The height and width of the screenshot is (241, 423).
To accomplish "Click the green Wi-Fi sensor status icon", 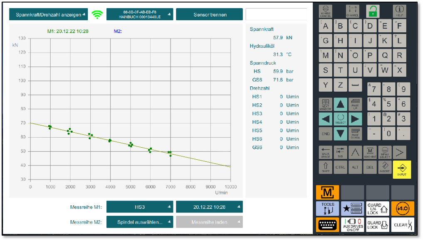I will (97, 15).
